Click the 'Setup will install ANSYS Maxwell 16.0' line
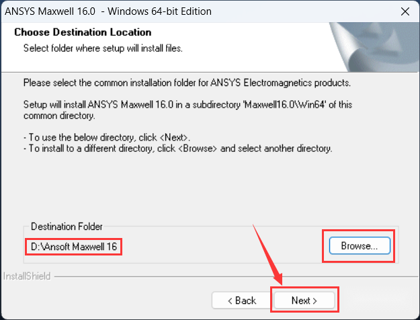Viewport: 420px width, 320px height. (x=187, y=104)
